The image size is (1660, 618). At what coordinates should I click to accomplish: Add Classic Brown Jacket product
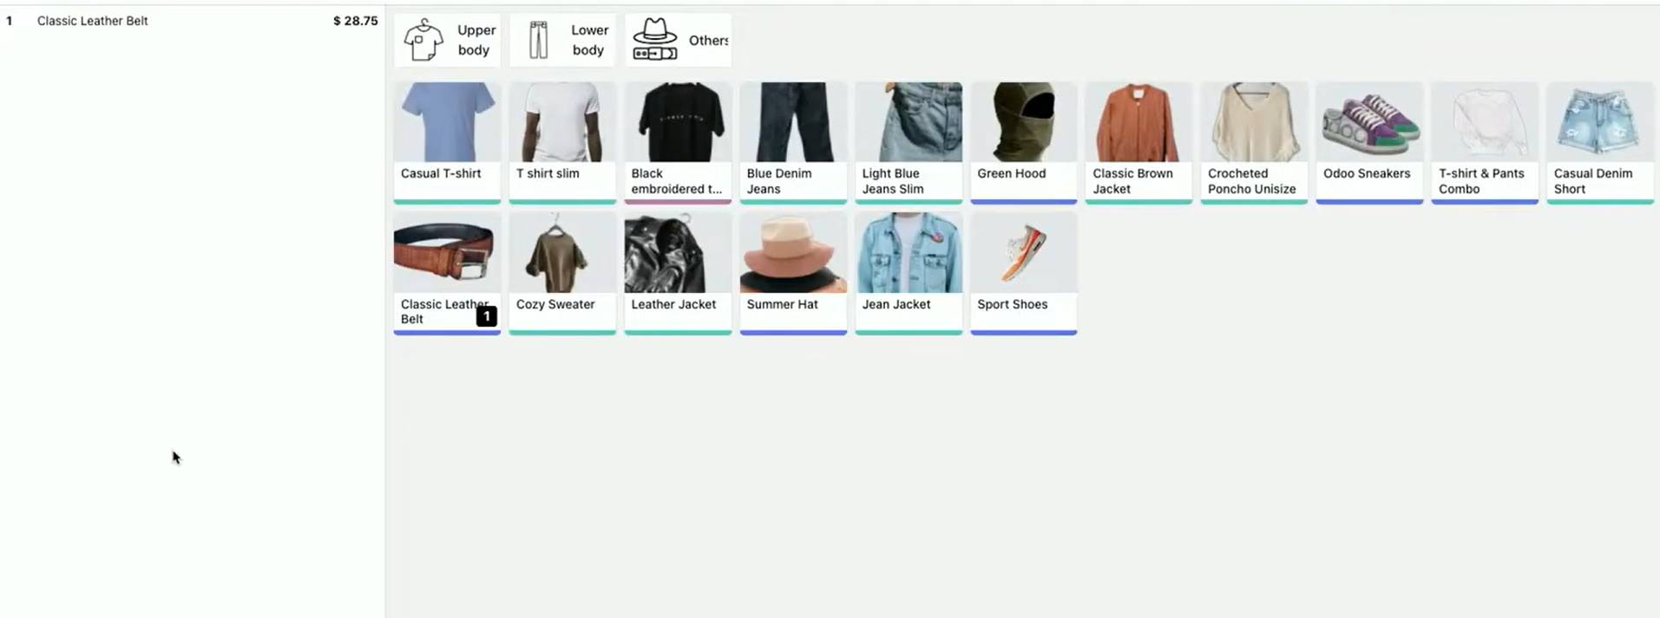point(1138,143)
